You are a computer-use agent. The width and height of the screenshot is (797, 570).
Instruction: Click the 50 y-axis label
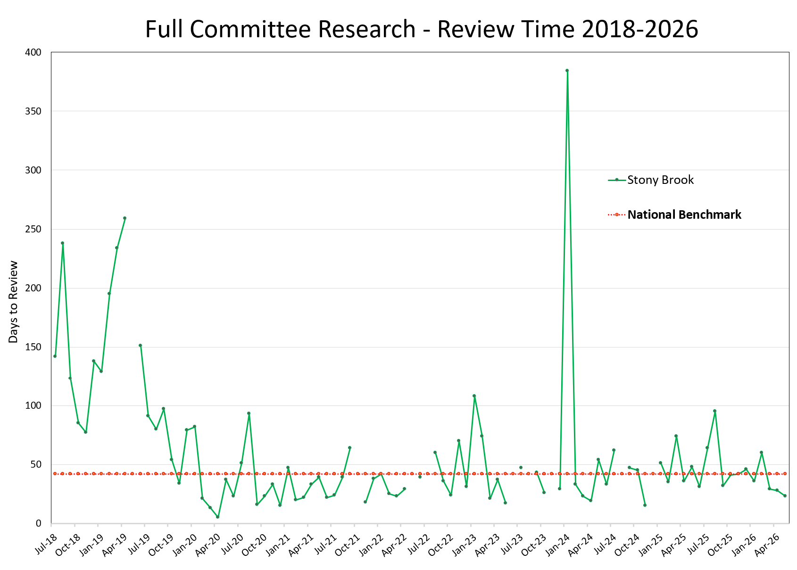tap(36, 464)
